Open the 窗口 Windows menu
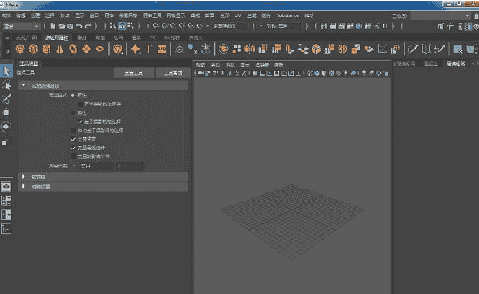 point(94,15)
